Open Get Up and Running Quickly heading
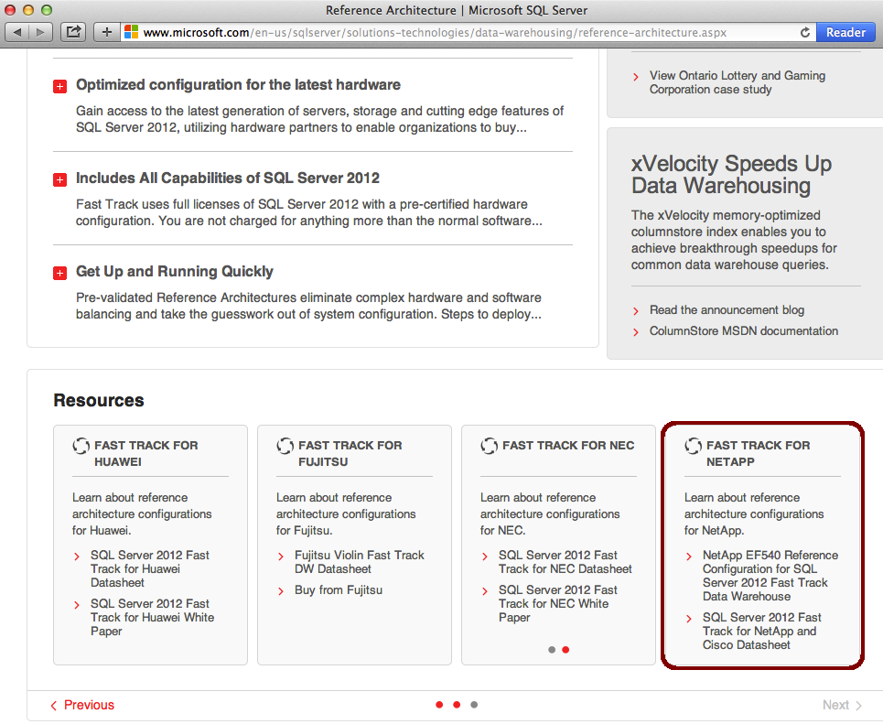Image resolution: width=883 pixels, height=724 pixels. 175,272
